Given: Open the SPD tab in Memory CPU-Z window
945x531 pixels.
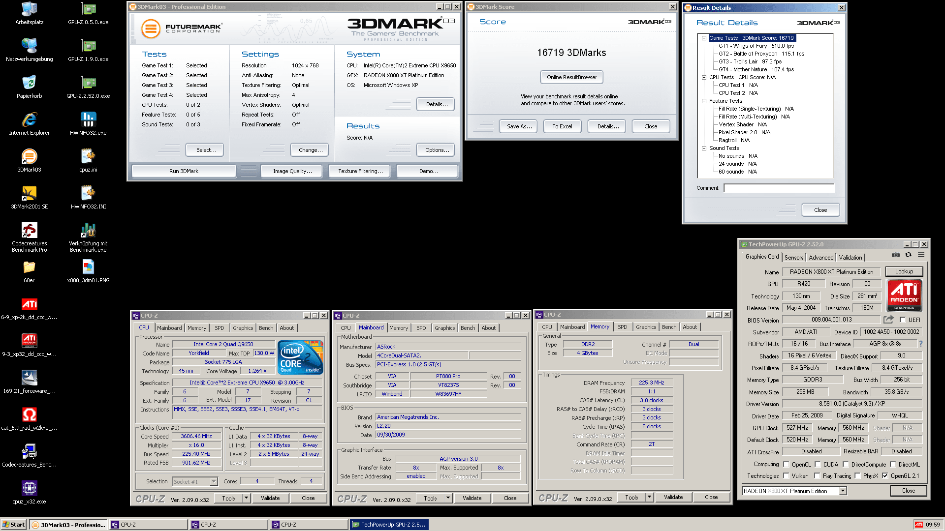Looking at the screenshot, I should point(622,327).
